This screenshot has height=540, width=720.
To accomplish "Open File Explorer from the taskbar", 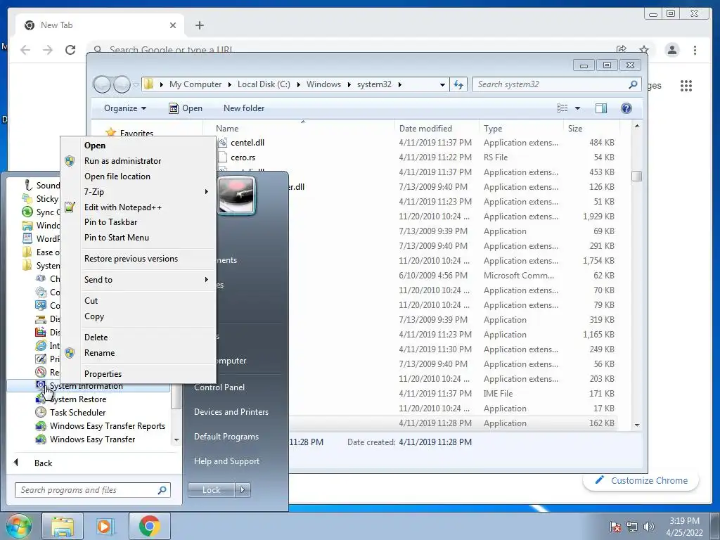I will tap(63, 526).
